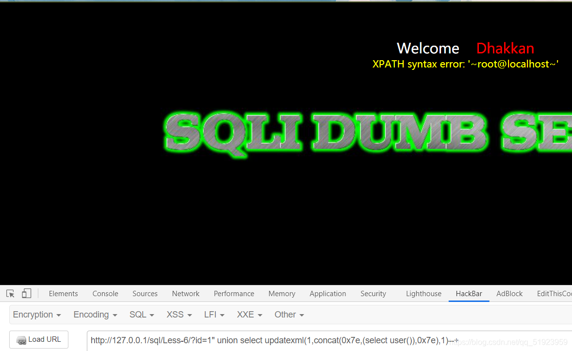572x351 pixels.
Task: Open the XSS dropdown menu
Action: (x=179, y=315)
